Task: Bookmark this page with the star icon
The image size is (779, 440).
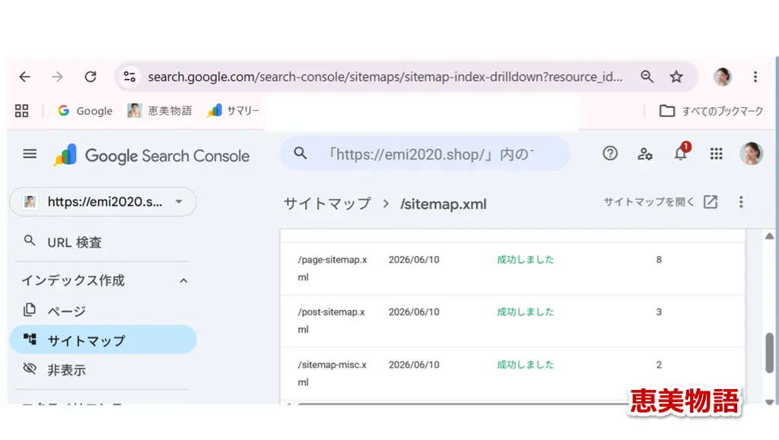Action: point(676,77)
